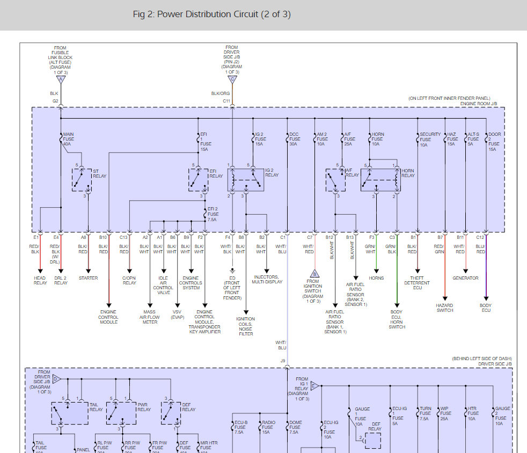Image resolution: width=527 pixels, height=453 pixels.
Task: Click the 'STARTER' destination label
Action: (89, 278)
